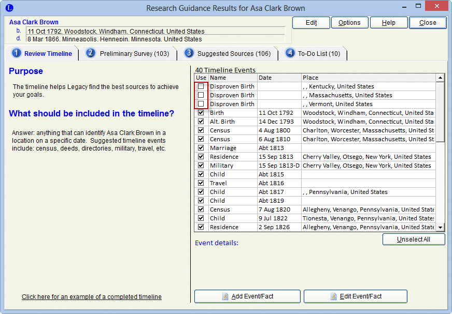
Task: Click the number 3 Suggested Sources step icon
Action: [x=189, y=53]
